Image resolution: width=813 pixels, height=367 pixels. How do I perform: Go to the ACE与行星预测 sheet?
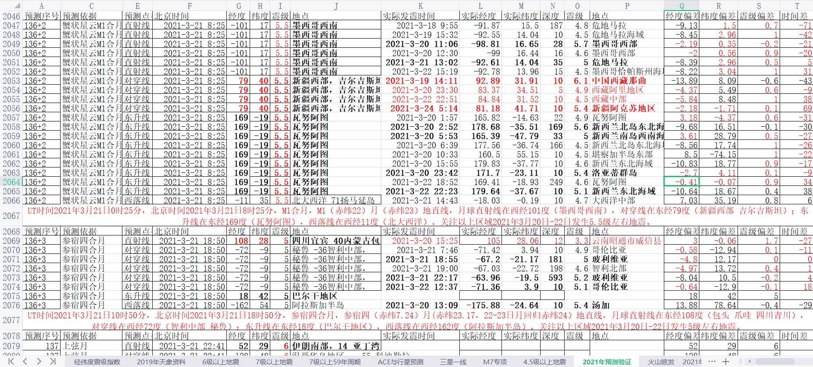tap(401, 362)
